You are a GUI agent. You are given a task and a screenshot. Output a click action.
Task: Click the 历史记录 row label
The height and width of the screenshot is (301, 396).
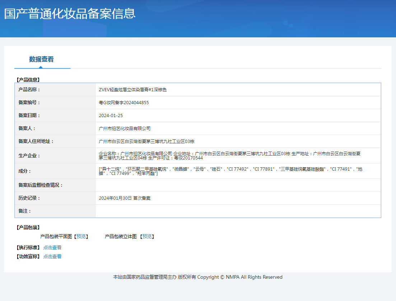point(29,198)
